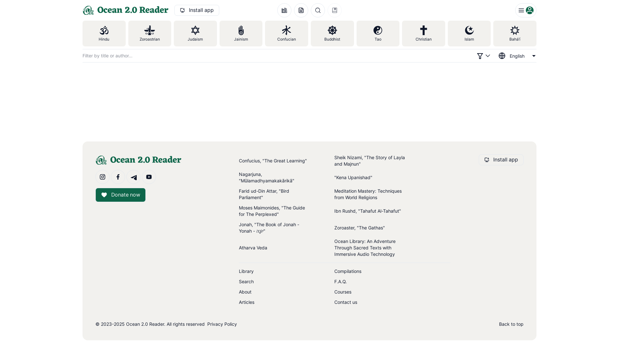Select the Christian cross tile
619x348 pixels.
[424, 34]
